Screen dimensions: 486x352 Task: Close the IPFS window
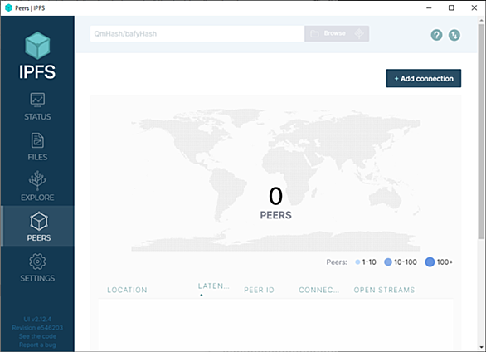point(474,7)
